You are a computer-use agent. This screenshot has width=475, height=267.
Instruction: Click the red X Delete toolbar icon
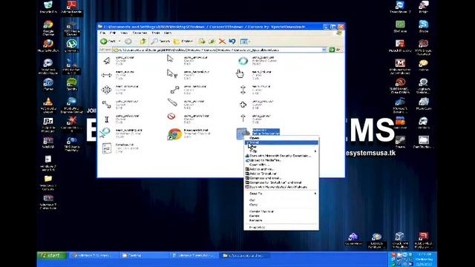(222, 42)
